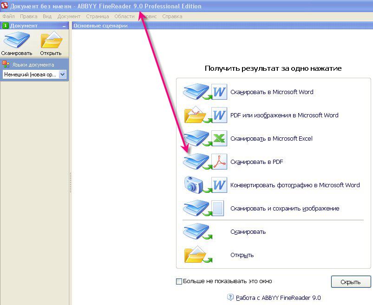Enable the Больше не показывать это окно checkbox

[179, 281]
